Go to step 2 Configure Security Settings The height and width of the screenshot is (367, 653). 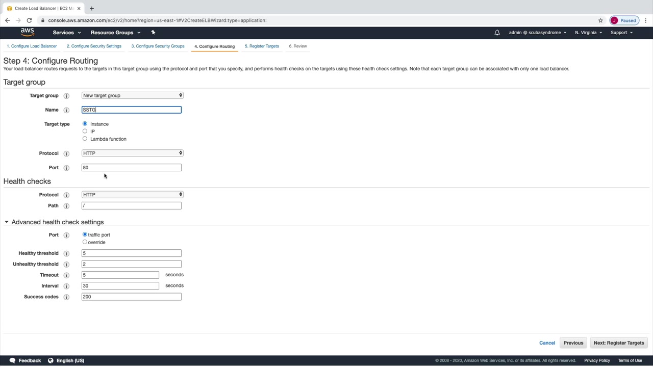(94, 46)
